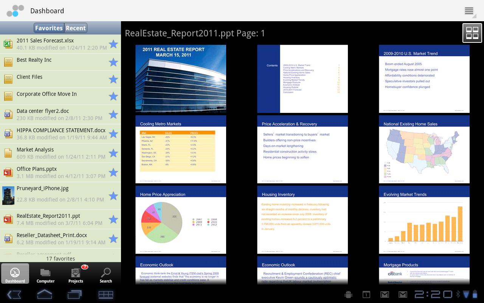This screenshot has width=484, height=303.
Task: Open the Projects tab with badge
Action: click(x=76, y=273)
